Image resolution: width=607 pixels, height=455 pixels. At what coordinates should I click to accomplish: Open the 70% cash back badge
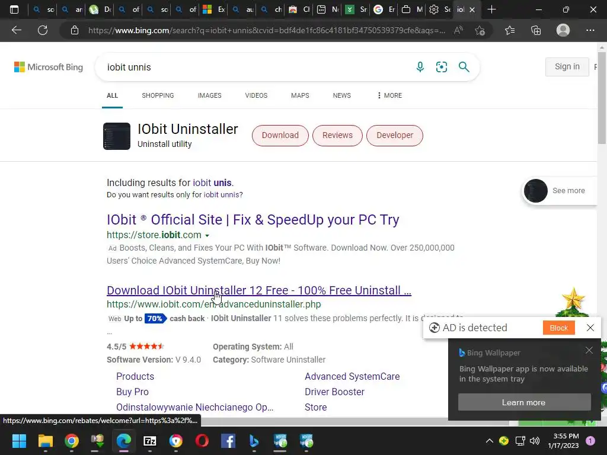point(155,318)
